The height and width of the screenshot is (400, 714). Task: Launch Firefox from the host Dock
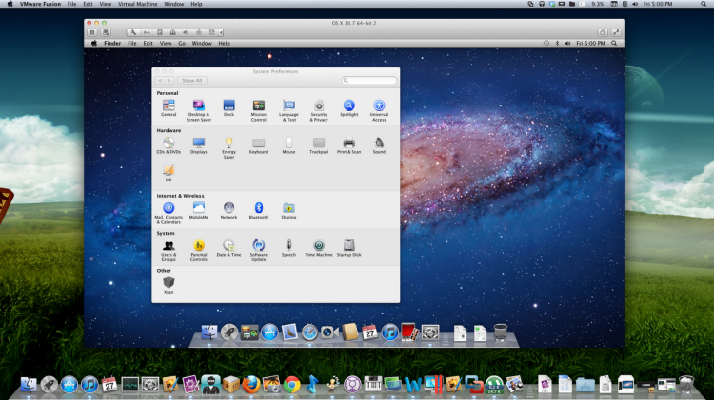(x=251, y=385)
